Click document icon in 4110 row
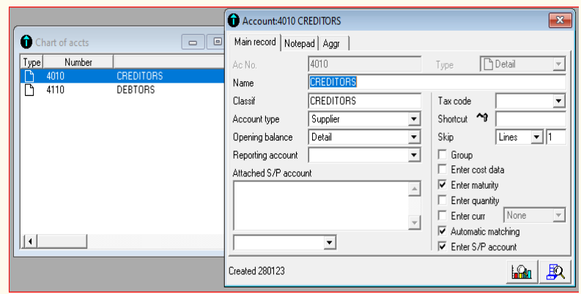The image size is (581, 294). 29,90
